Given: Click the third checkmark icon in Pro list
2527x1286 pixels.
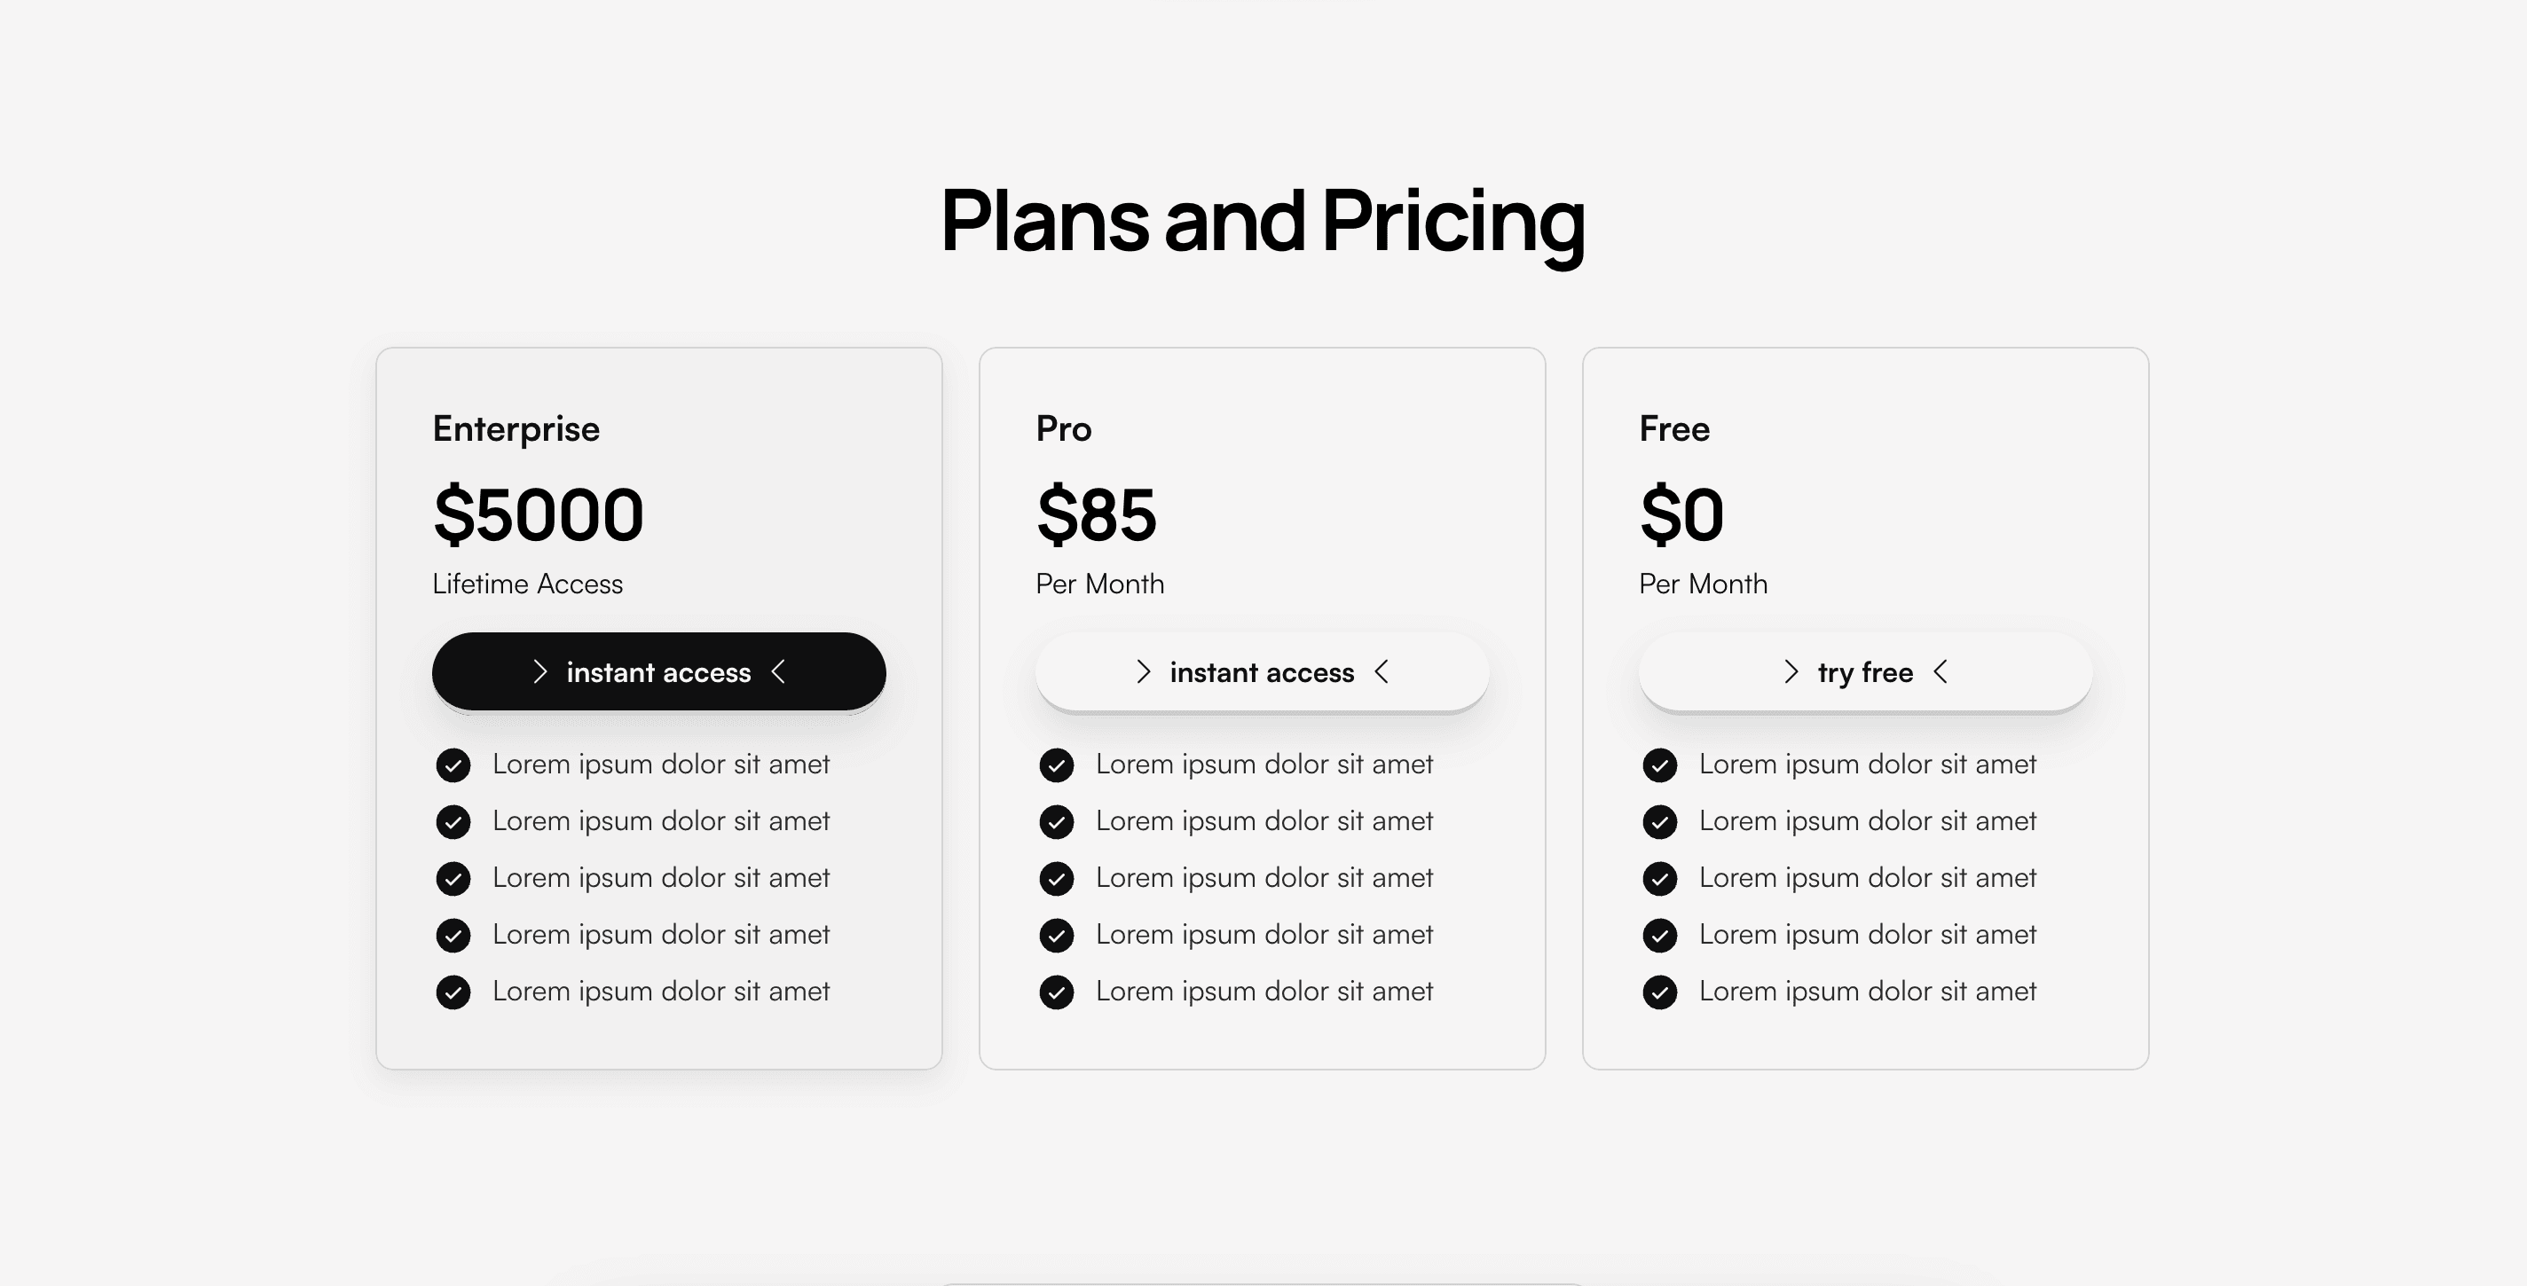Looking at the screenshot, I should (1057, 878).
